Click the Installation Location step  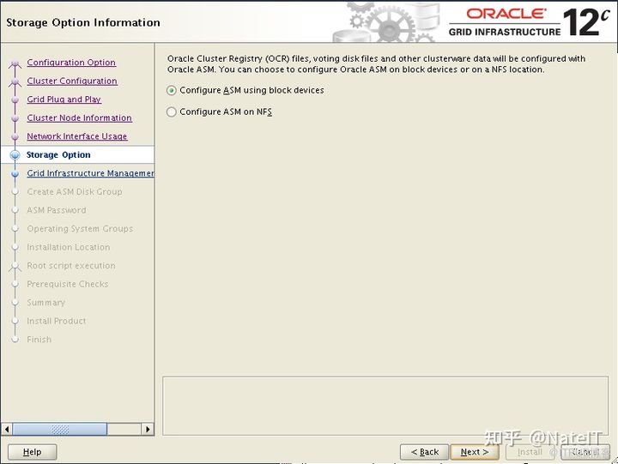pos(68,247)
